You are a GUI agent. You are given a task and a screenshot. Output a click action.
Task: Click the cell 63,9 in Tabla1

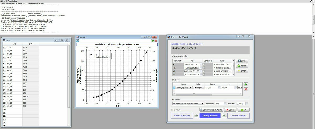pos(31,74)
